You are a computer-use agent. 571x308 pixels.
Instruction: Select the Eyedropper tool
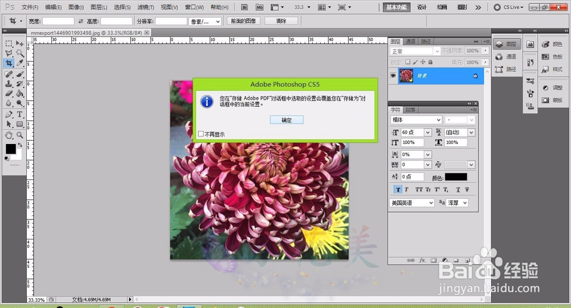coord(19,63)
